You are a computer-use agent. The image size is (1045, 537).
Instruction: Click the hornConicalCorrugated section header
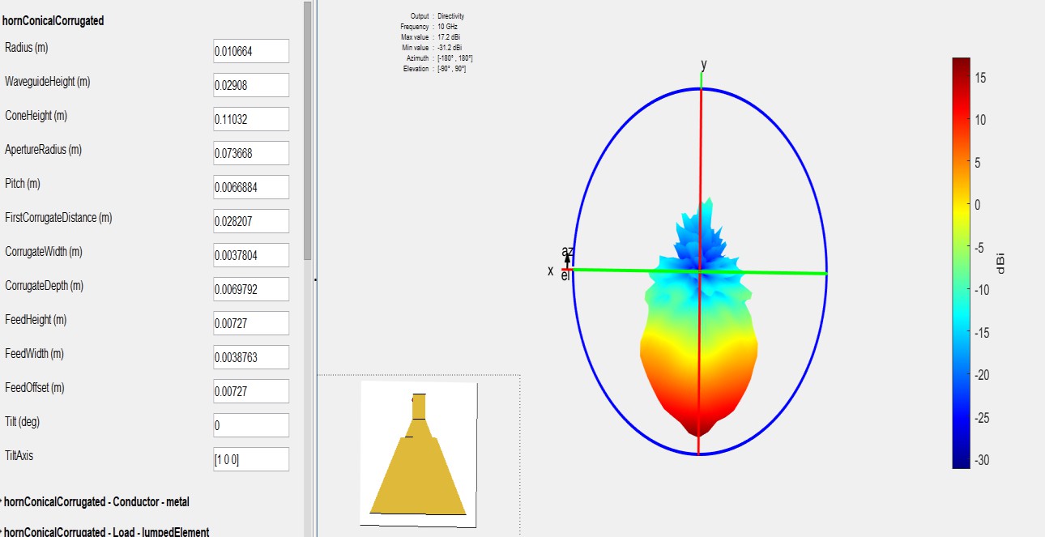click(53, 21)
